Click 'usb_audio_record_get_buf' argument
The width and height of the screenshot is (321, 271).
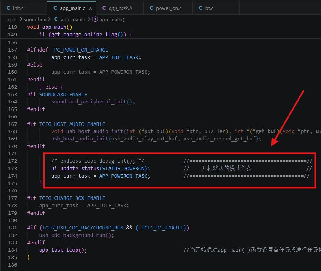pos(220,139)
